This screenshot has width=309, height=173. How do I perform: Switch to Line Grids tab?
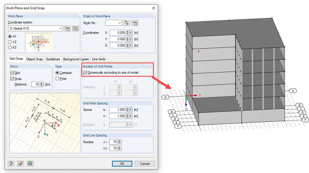(x=99, y=59)
